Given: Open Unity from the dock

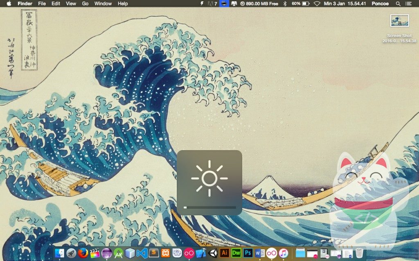Looking at the screenshot, I should 213,253.
